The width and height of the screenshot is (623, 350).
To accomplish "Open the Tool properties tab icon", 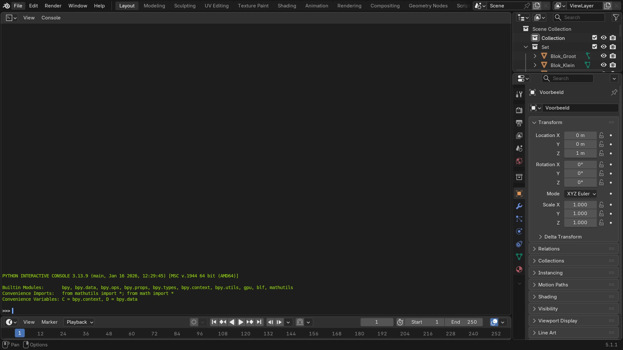I will pos(519,94).
